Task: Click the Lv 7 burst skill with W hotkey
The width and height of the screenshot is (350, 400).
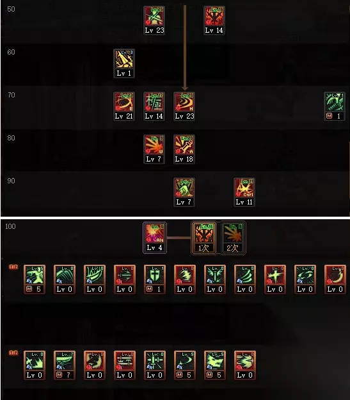Action: click(154, 149)
